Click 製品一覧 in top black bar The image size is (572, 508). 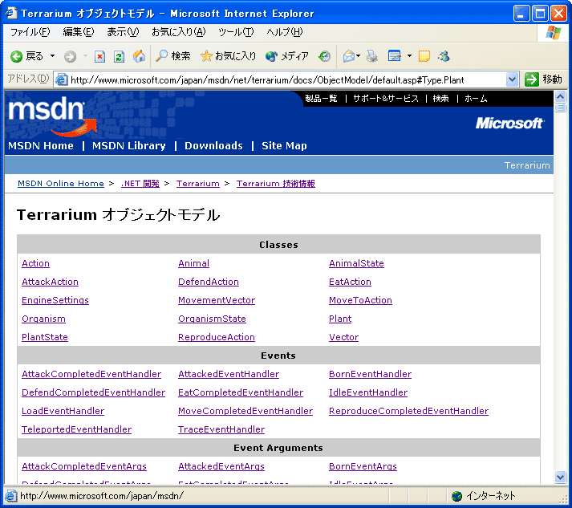pos(321,99)
